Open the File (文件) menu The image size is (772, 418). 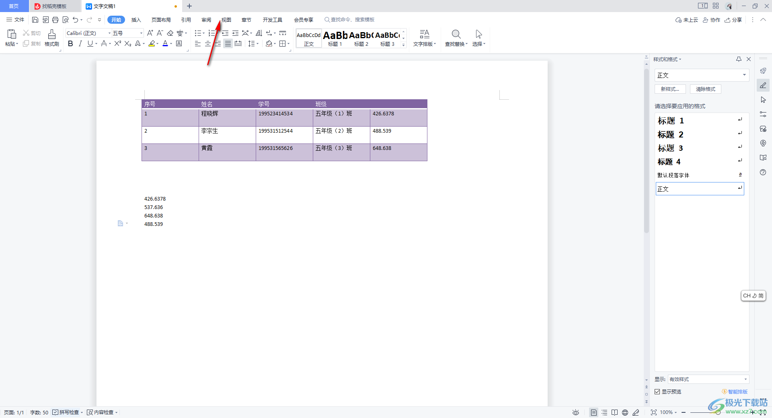coord(15,20)
